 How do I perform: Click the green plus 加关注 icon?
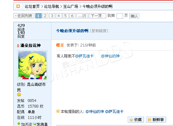coord(19,124)
